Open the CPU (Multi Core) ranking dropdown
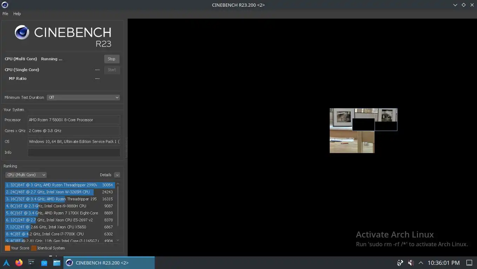 [x=26, y=175]
